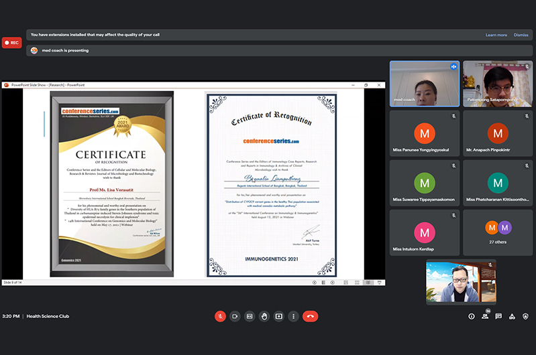Image resolution: width=536 pixels, height=355 pixels.
Task: Click muted mic icon on Miss Panunee tile
Action: (453, 116)
